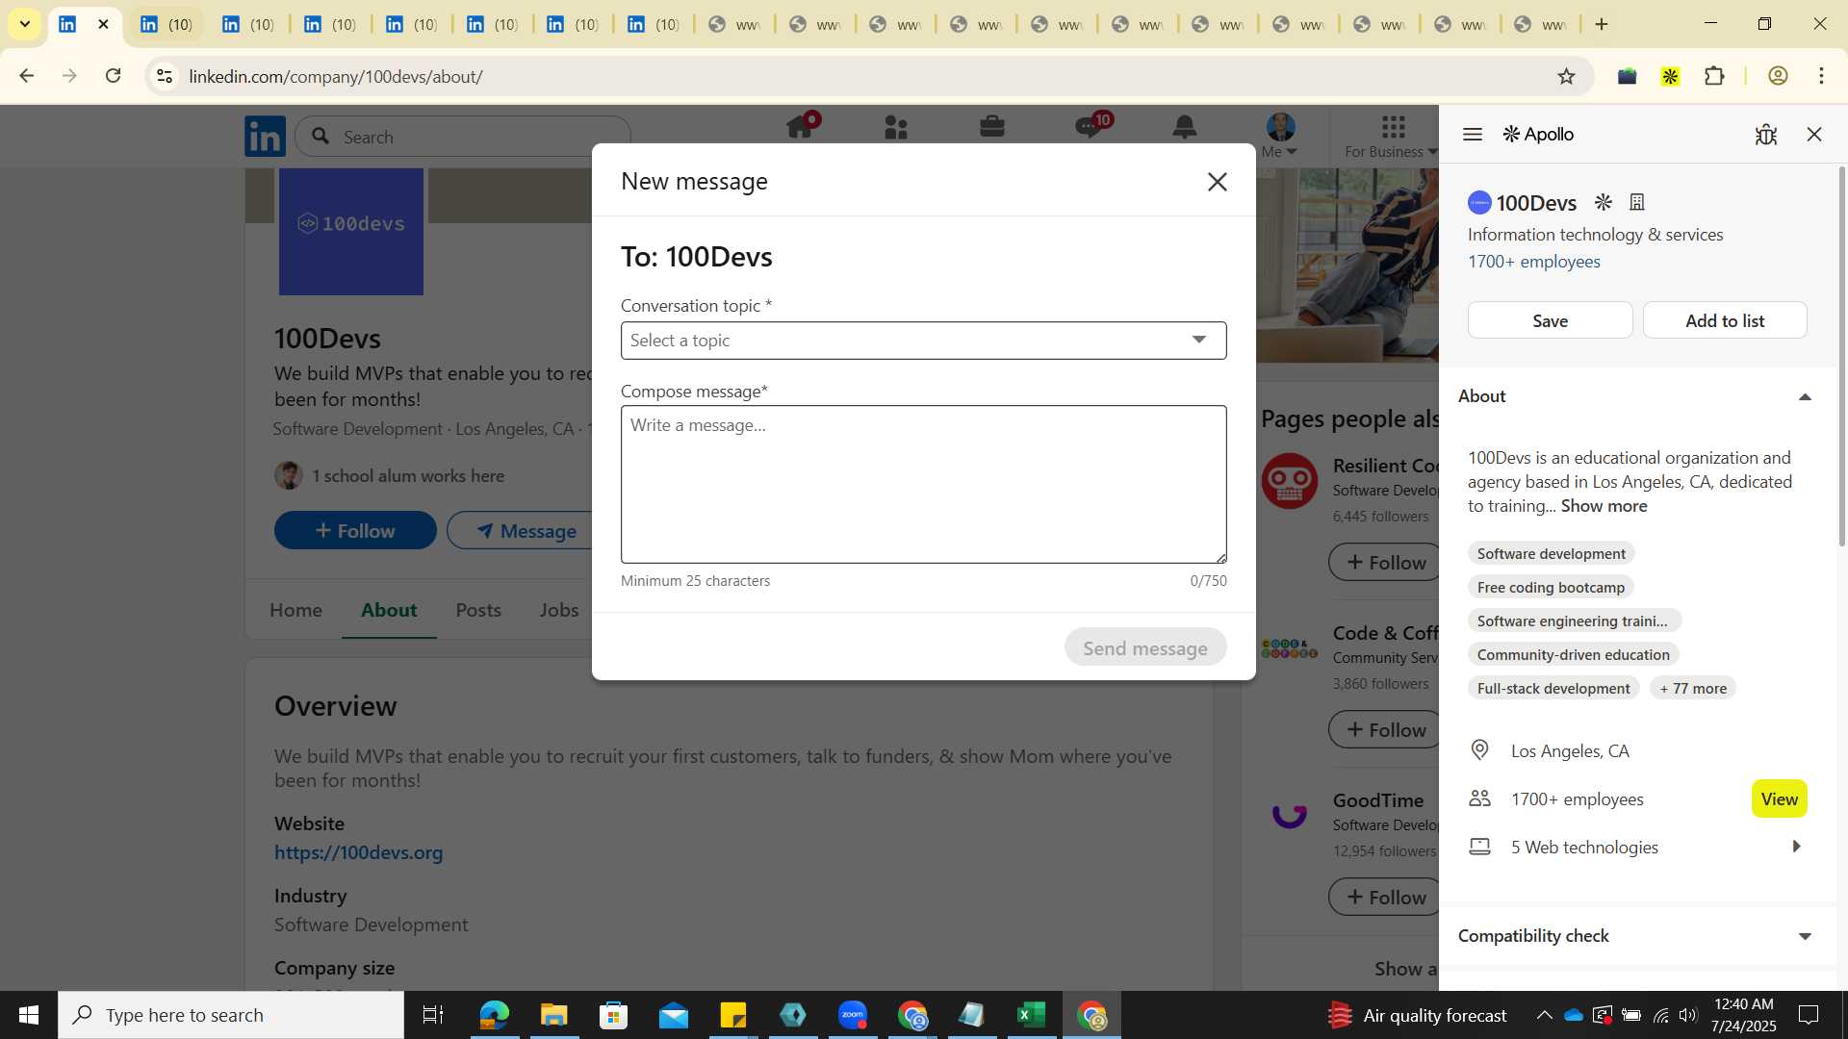
Task: Open a new browser tab
Action: pyautogui.click(x=1602, y=24)
